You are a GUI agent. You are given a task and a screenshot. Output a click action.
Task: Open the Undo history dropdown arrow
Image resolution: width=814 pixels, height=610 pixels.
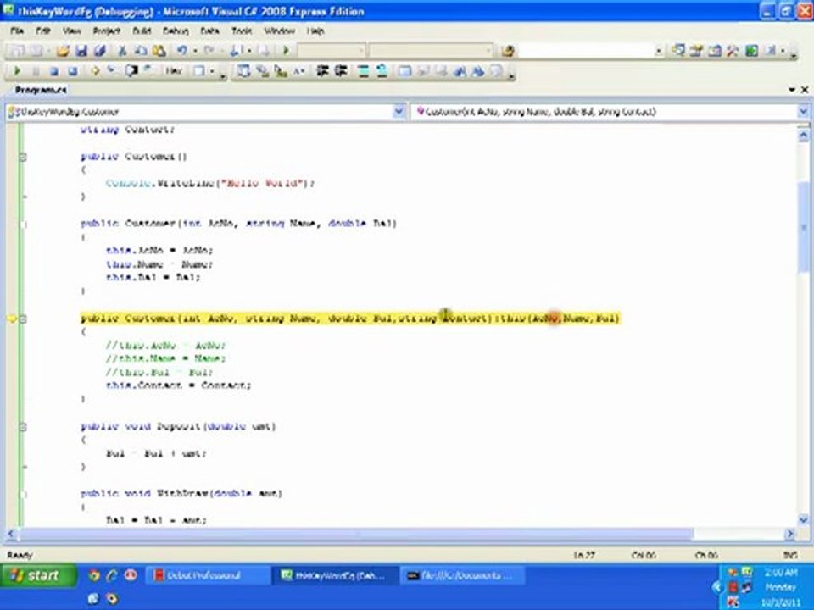coord(195,51)
